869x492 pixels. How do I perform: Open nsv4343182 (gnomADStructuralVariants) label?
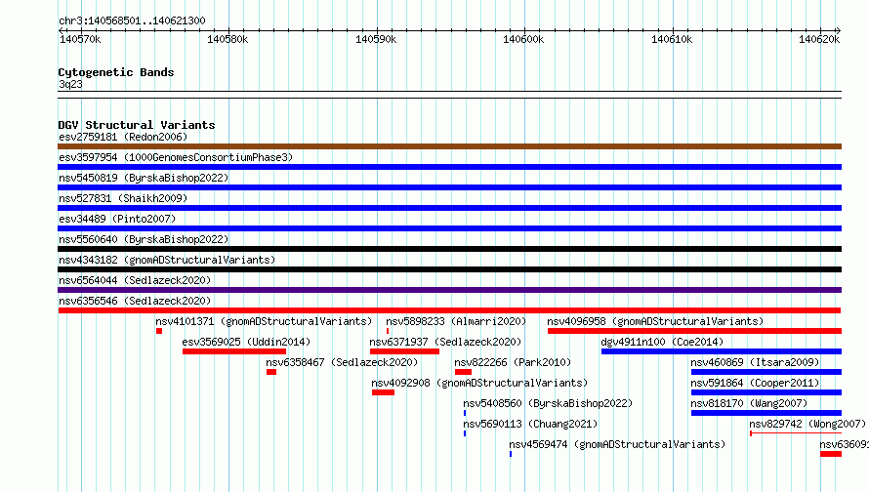click(167, 260)
